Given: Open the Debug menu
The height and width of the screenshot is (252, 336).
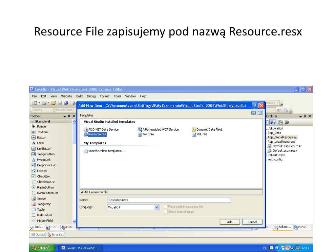Looking at the screenshot, I should coord(91,96).
